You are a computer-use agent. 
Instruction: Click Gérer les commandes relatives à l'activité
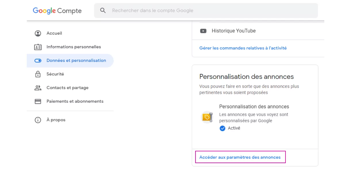pyautogui.click(x=243, y=48)
